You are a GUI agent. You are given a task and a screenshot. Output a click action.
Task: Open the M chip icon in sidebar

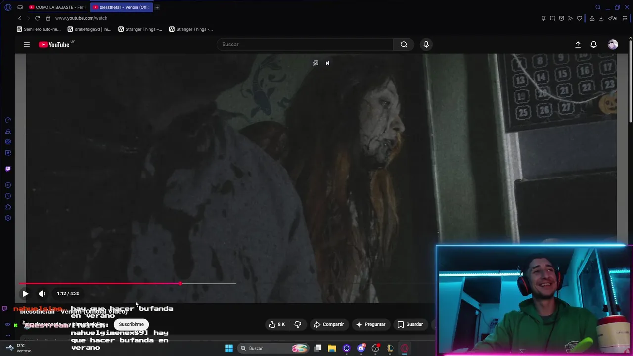click(8, 153)
